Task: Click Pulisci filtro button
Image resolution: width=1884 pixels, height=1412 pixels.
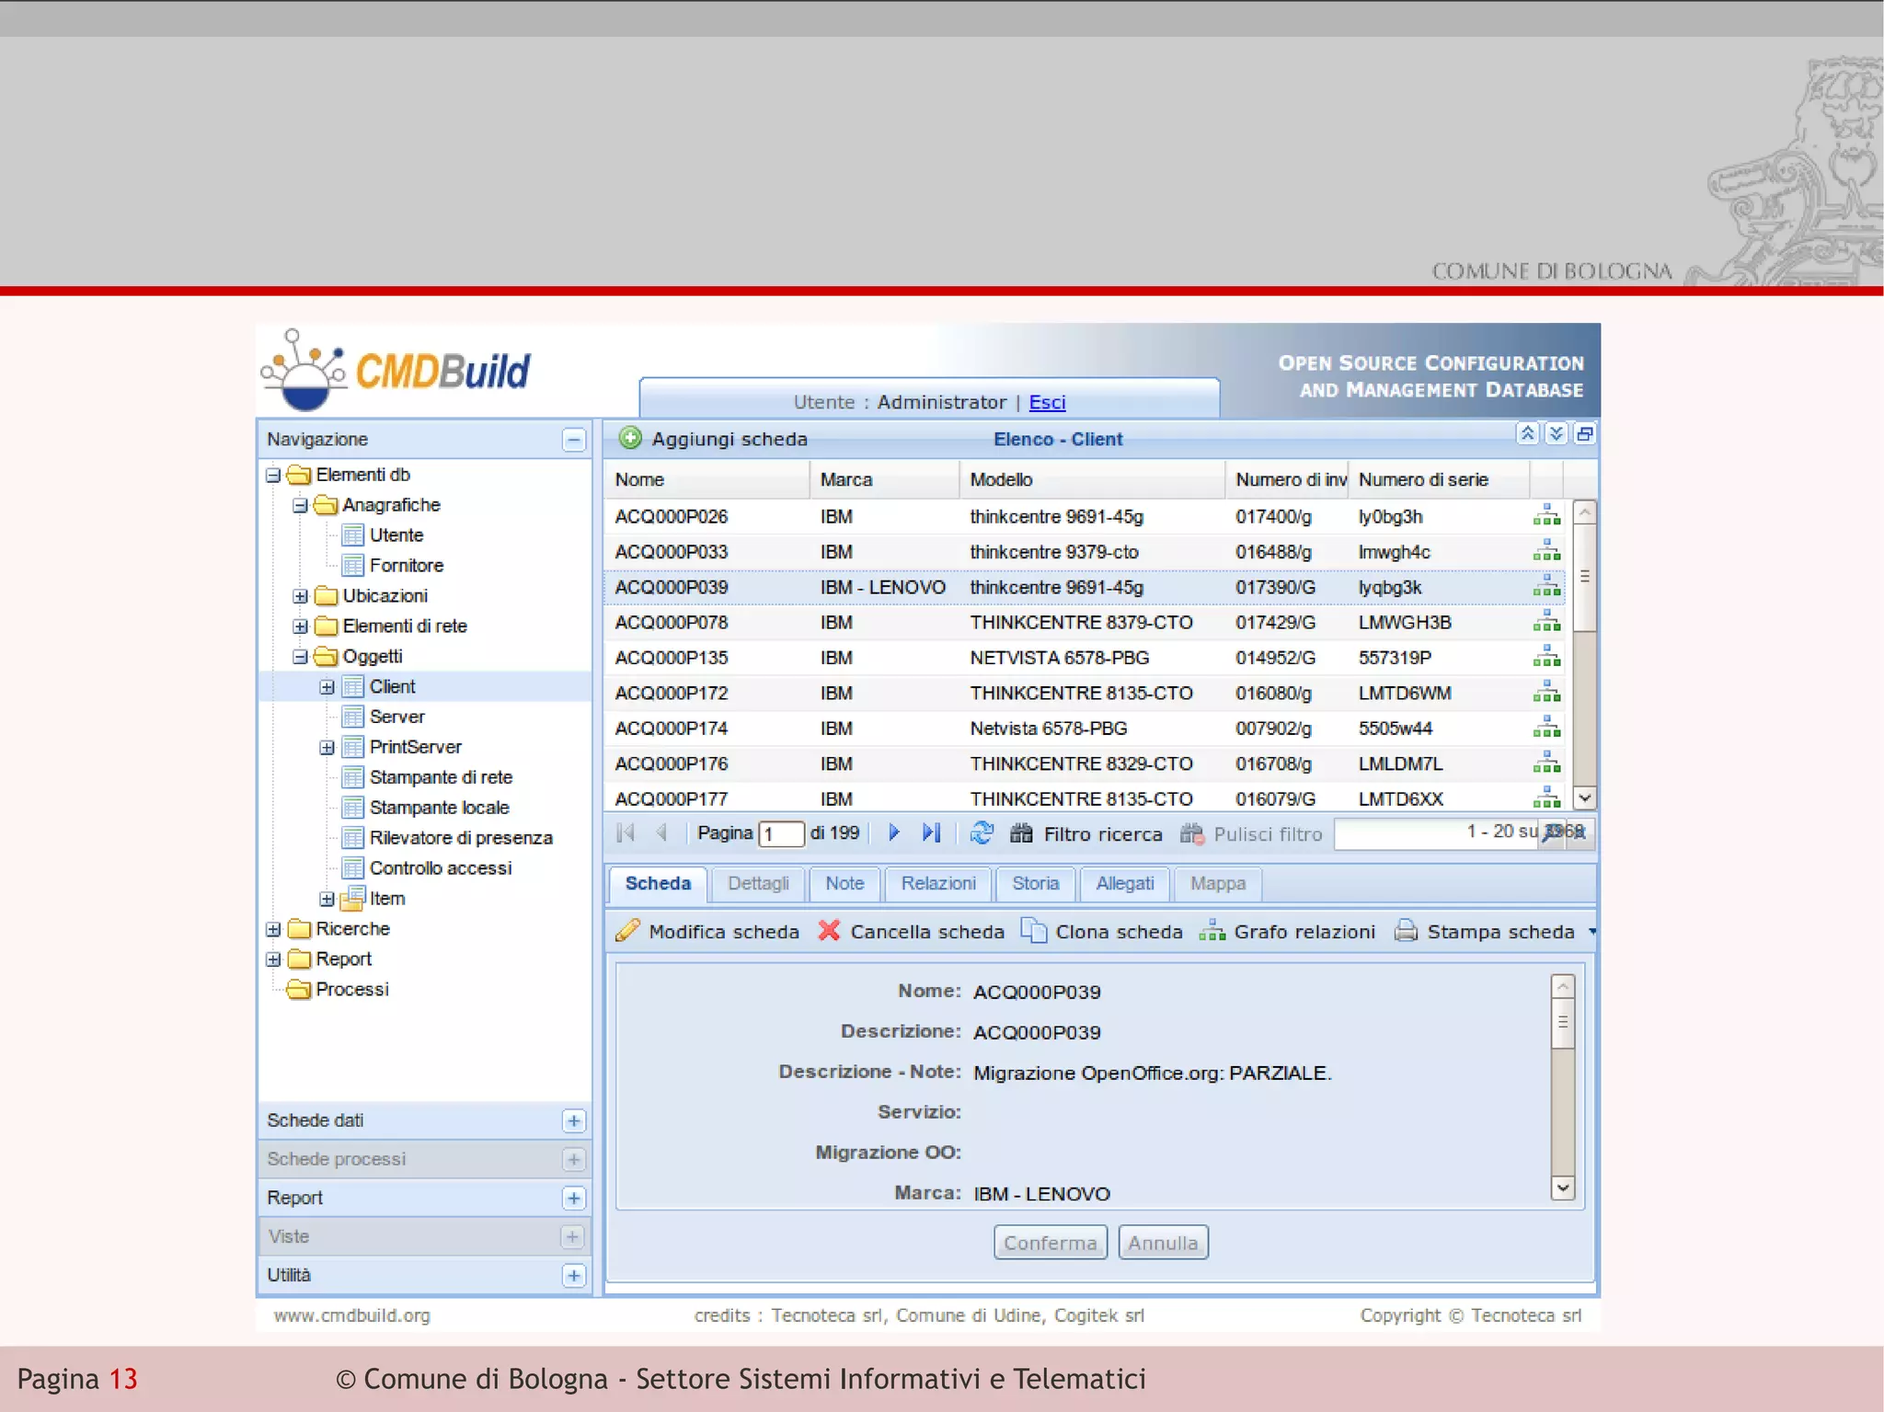Action: point(1252,833)
